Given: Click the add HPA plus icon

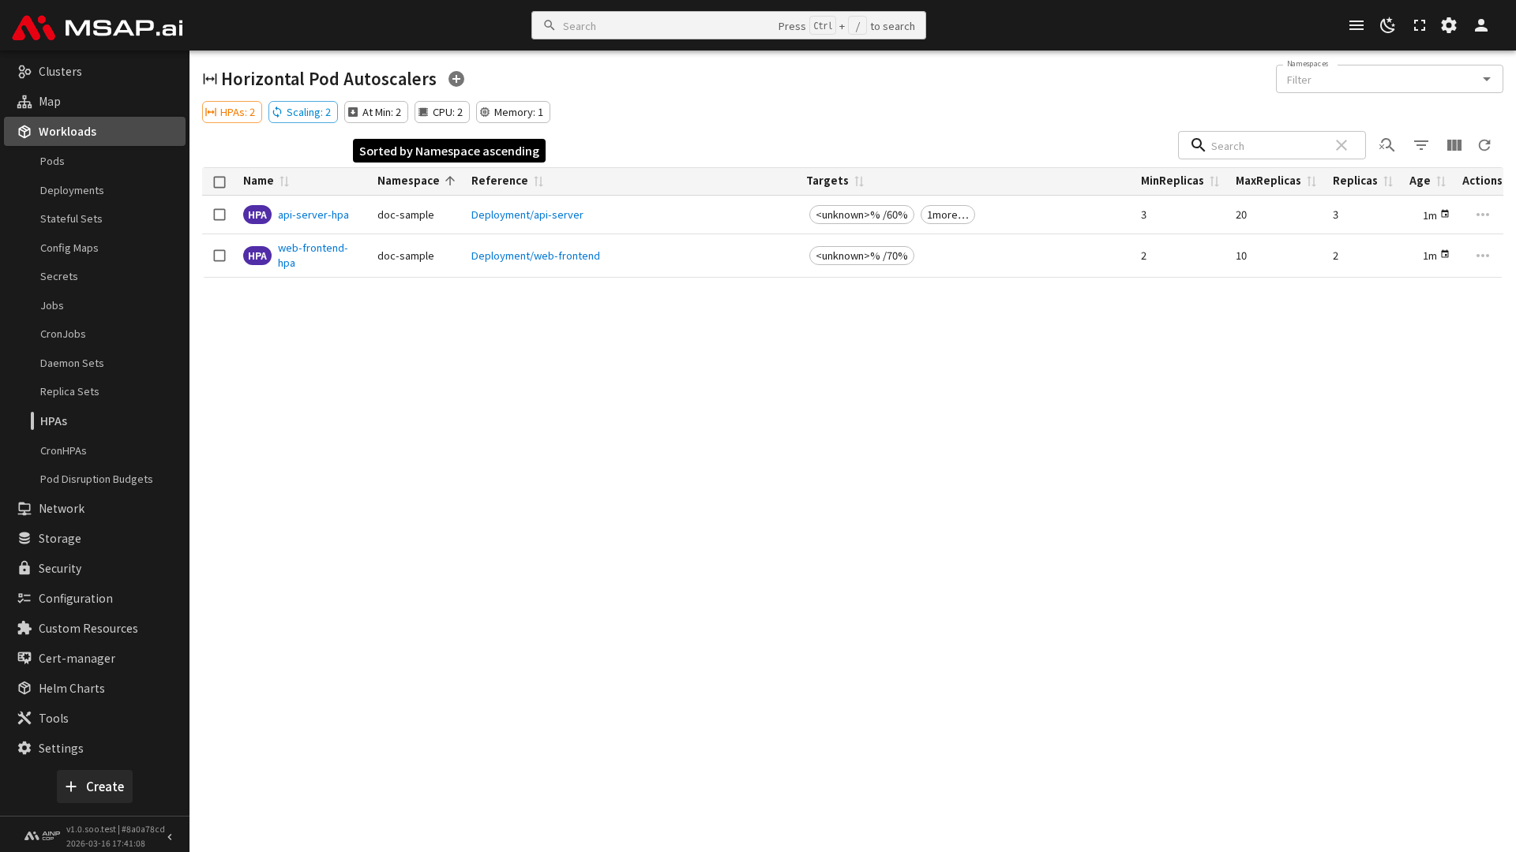Looking at the screenshot, I should 456,79.
